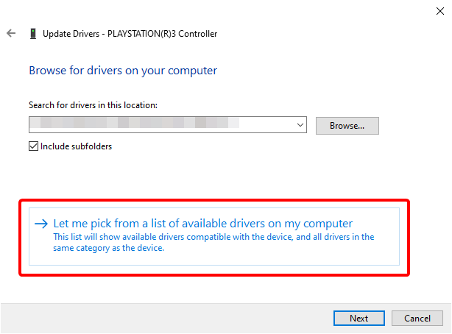The image size is (452, 334).
Task: Go back using the back arrow
Action: point(11,33)
